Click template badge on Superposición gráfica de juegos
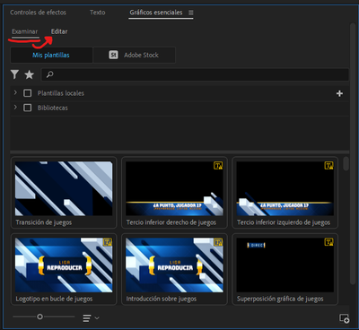The image size is (359, 330). coord(328,242)
